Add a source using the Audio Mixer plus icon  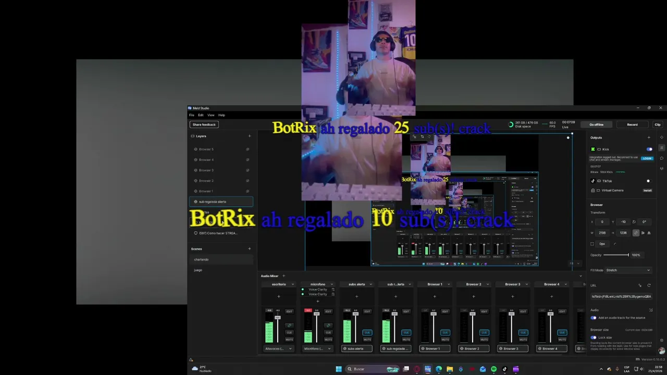pos(283,276)
